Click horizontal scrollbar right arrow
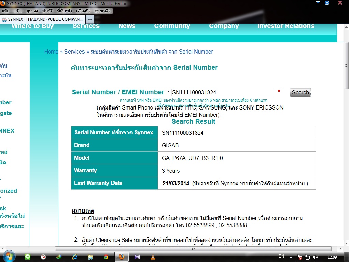The width and height of the screenshot is (349, 262). [x=340, y=249]
